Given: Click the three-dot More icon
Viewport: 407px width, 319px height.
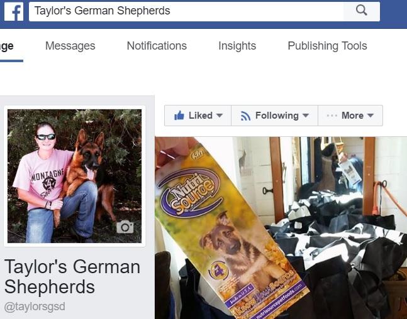Looking at the screenshot, I should click(x=332, y=116).
